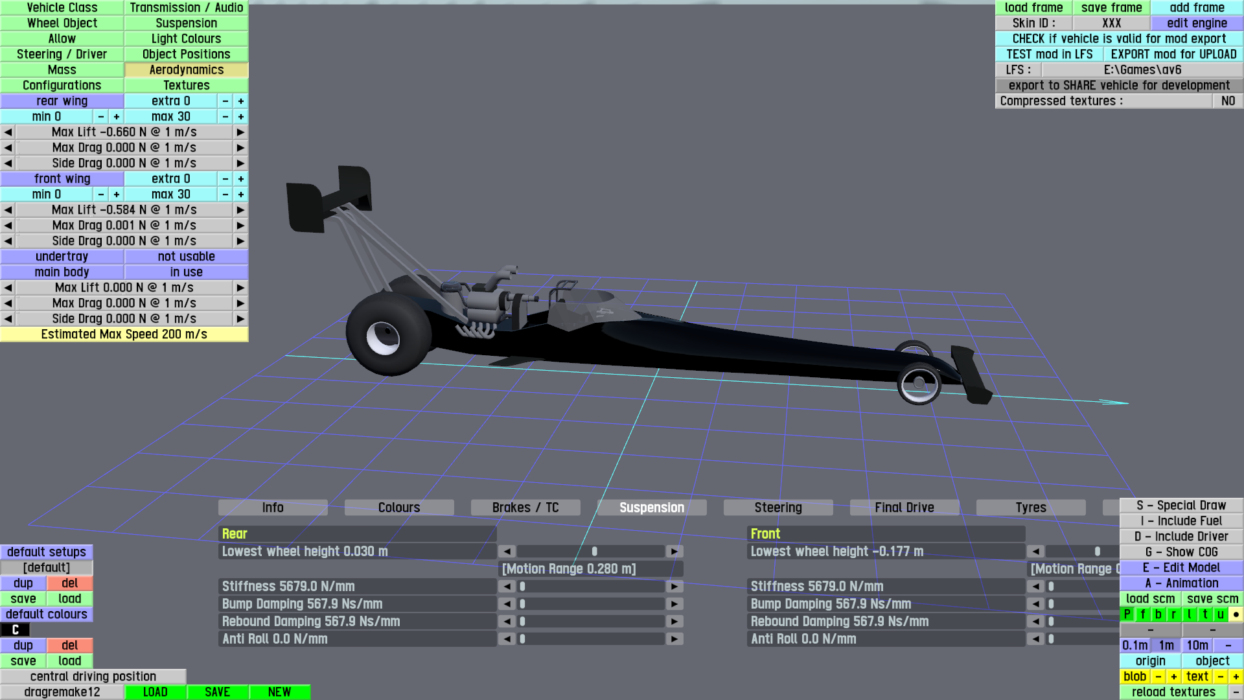Open the Final Drive tab
Screen dimensions: 1244x700
(x=904, y=507)
